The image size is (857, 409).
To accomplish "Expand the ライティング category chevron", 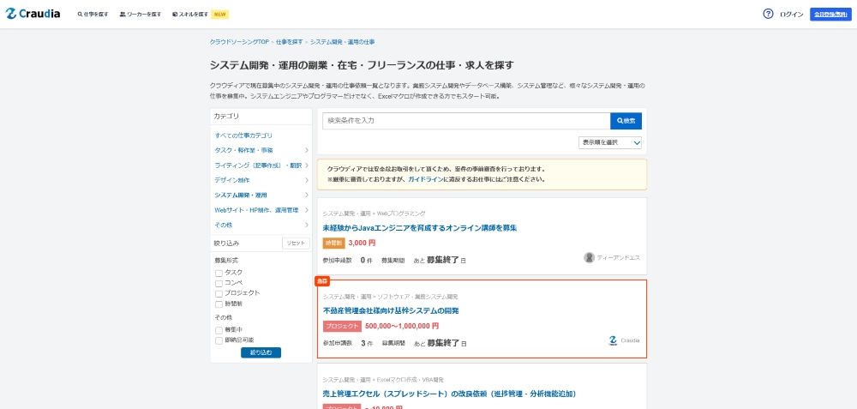I will pyautogui.click(x=306, y=165).
